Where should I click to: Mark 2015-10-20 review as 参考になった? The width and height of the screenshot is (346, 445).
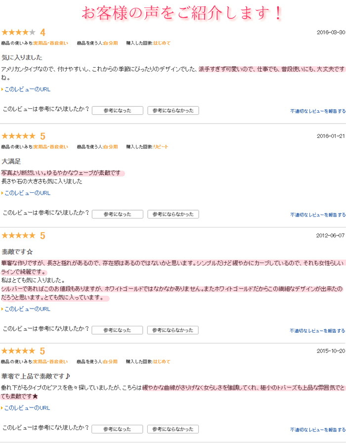(117, 429)
